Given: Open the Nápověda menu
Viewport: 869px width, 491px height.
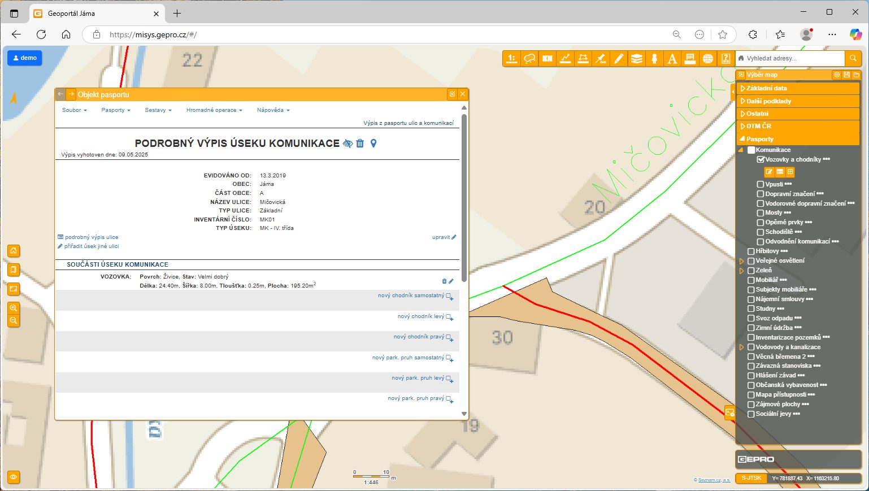Looking at the screenshot, I should 273,110.
